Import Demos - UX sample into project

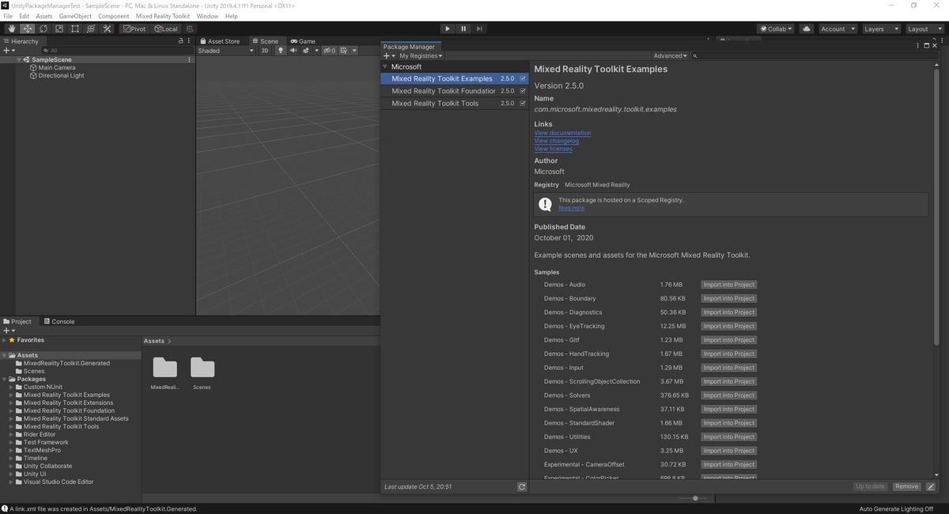(728, 451)
